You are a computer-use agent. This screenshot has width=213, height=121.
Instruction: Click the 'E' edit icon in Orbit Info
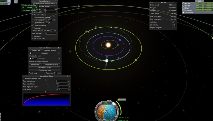point(150,3)
